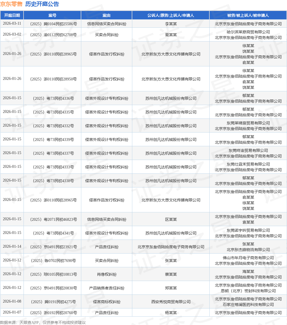Viewport: 287px width, 325px height.
Task: Click plaintiff 区某某
Action: click(x=171, y=219)
